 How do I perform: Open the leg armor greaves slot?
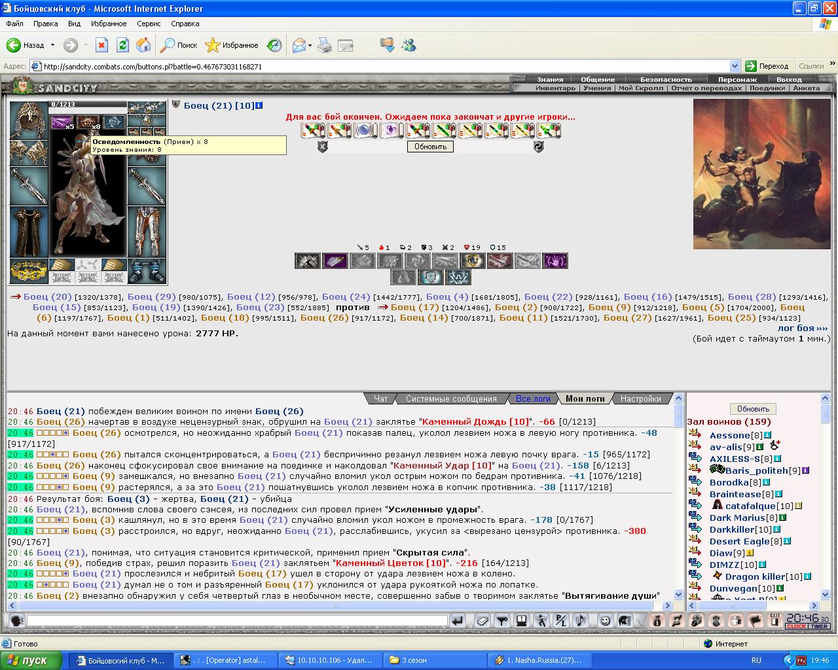pyautogui.click(x=147, y=232)
